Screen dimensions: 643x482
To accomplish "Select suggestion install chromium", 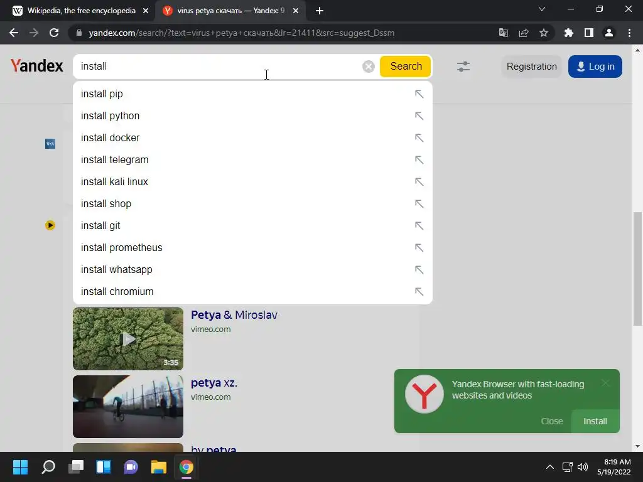I will pyautogui.click(x=252, y=291).
